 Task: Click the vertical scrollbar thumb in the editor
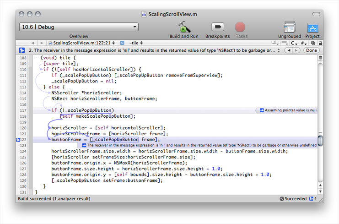[320, 140]
